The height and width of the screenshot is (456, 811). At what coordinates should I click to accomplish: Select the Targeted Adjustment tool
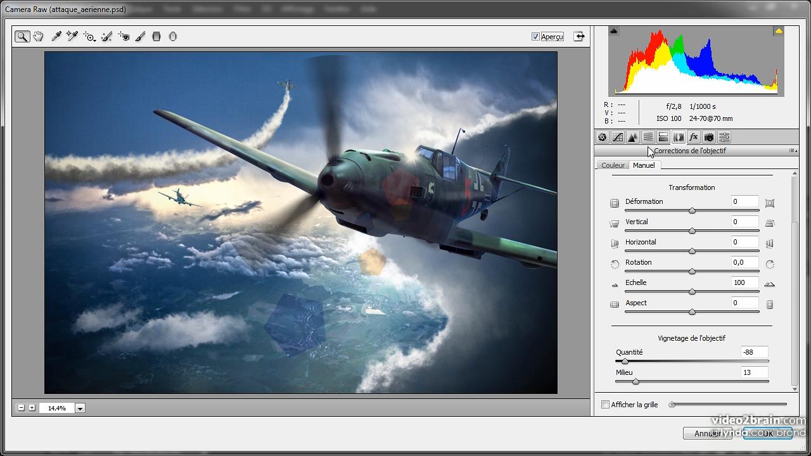pyautogui.click(x=89, y=37)
